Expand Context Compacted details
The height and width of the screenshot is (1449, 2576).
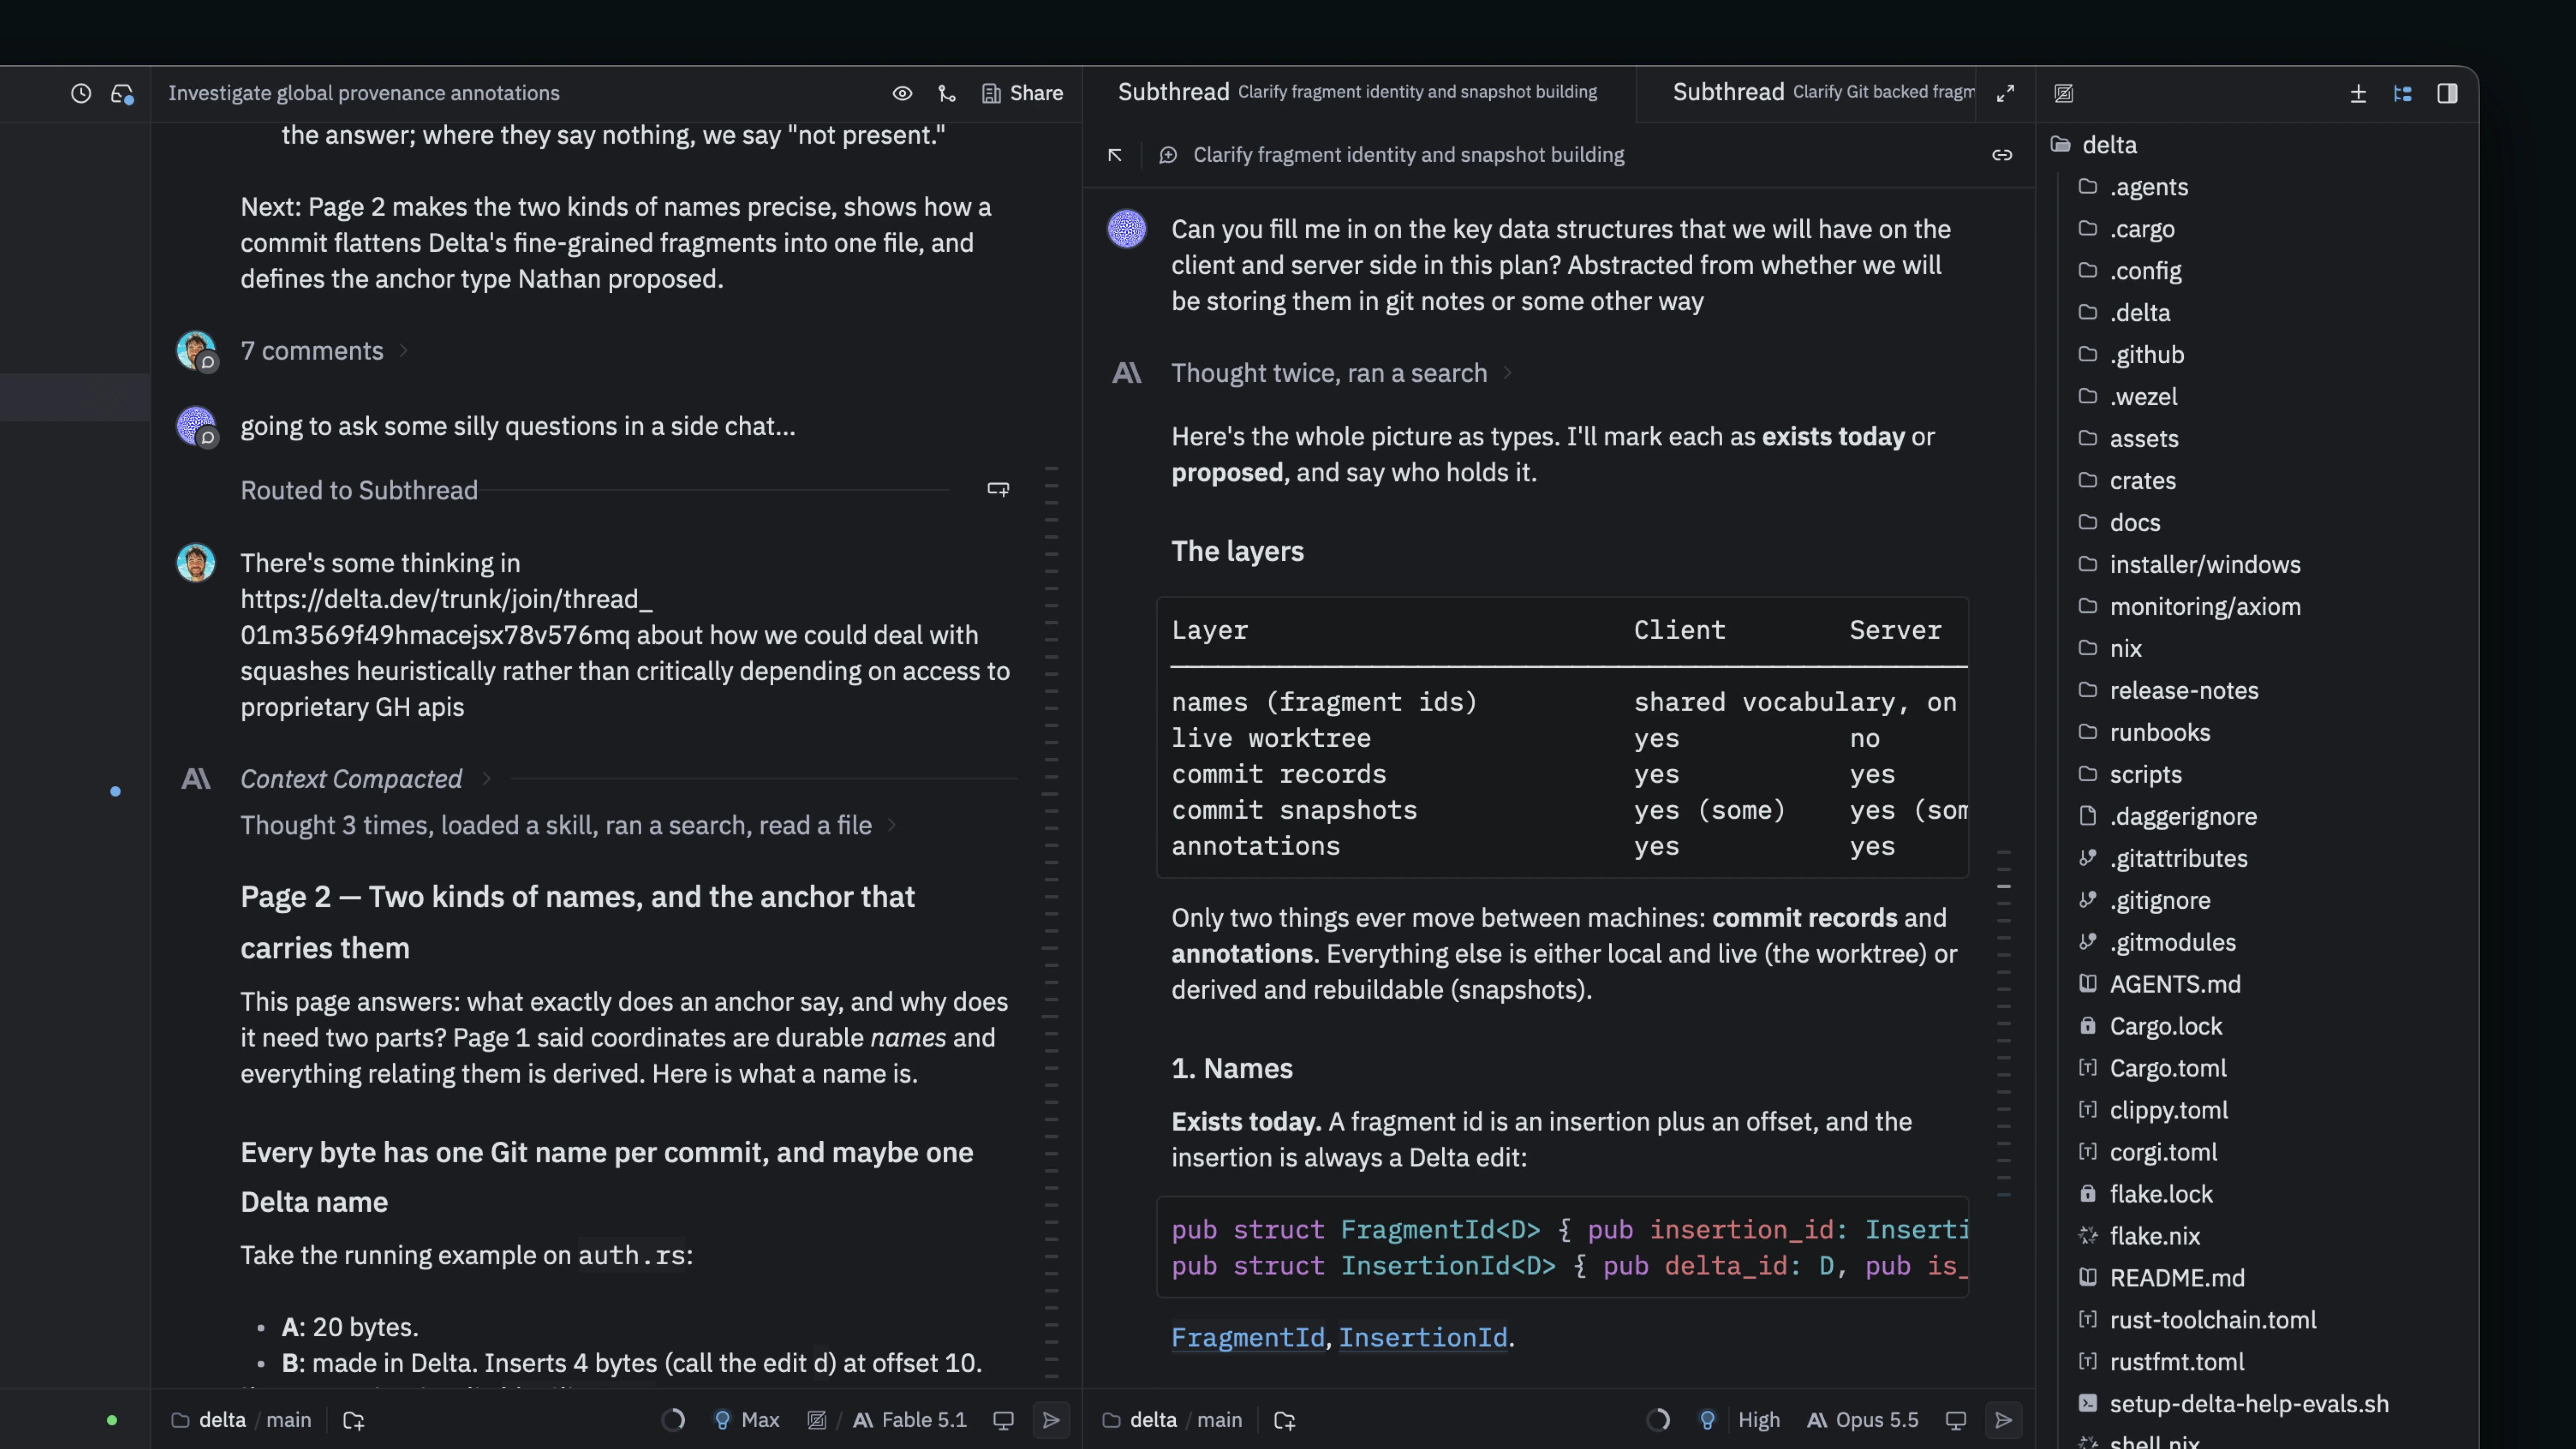click(x=365, y=779)
